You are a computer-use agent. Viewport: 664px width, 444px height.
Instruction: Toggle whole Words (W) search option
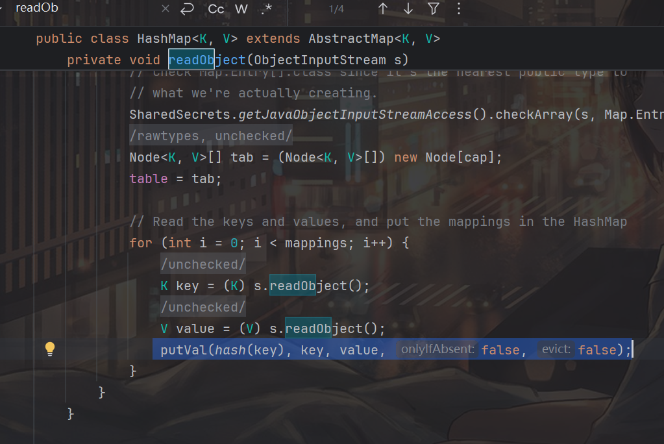(241, 9)
